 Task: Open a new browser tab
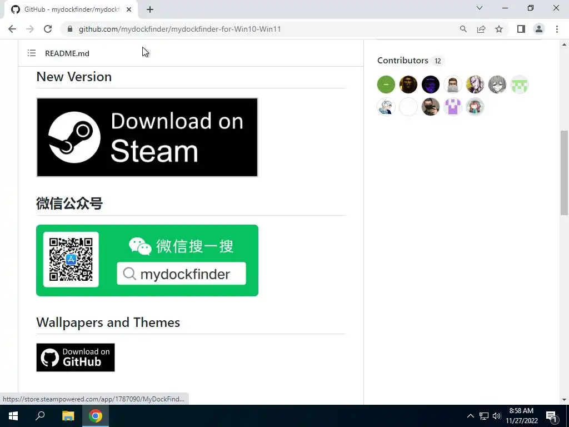point(150,9)
